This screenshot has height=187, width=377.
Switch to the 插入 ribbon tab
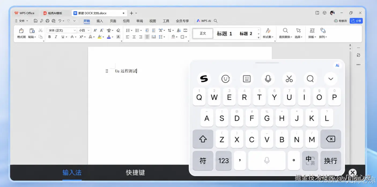tap(100, 21)
